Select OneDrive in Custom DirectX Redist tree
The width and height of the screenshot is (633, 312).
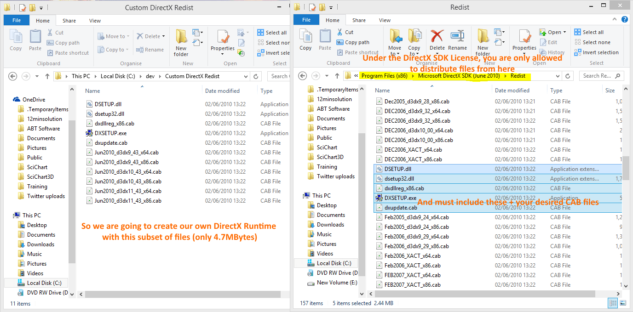[x=34, y=100]
